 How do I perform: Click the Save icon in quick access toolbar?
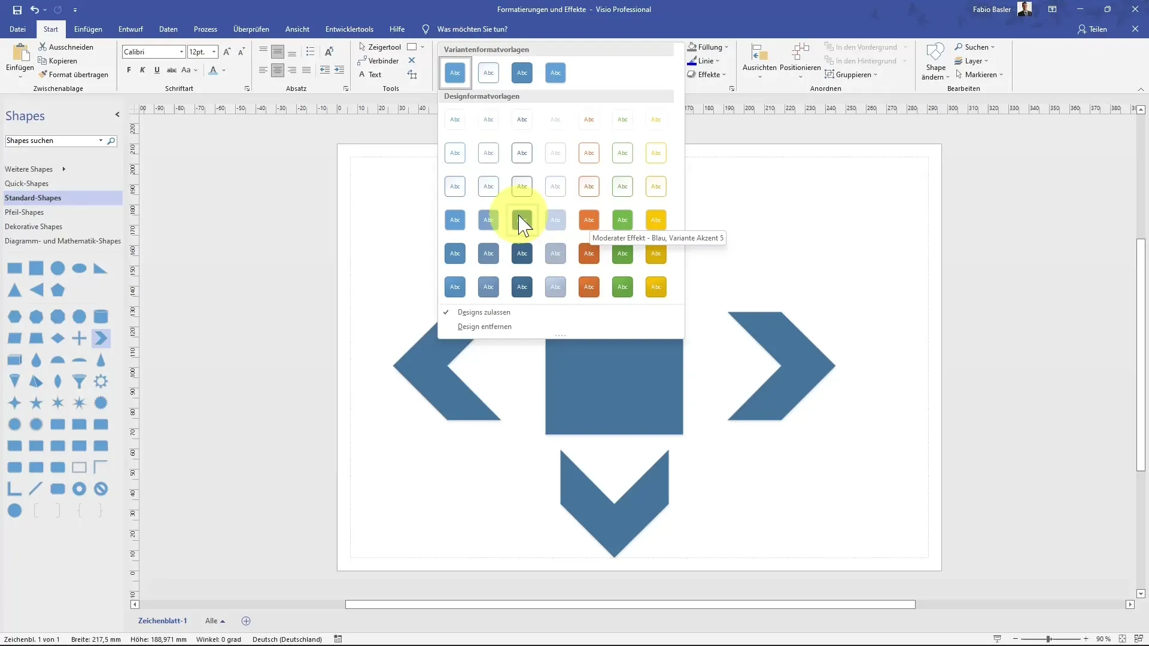[17, 10]
